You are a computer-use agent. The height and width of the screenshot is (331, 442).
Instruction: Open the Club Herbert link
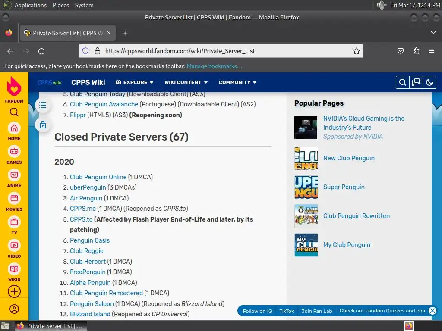point(88,262)
